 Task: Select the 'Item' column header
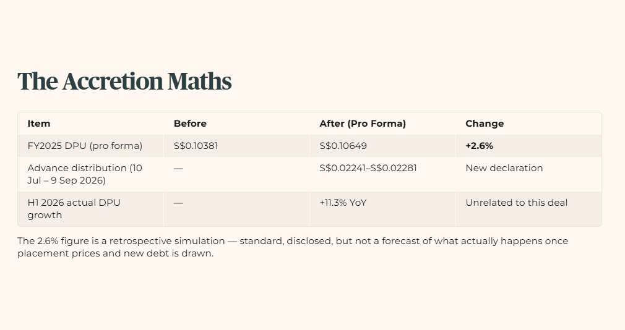[x=38, y=124]
